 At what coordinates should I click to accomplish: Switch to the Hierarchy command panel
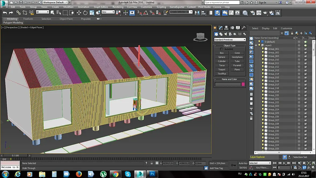tap(227, 28)
